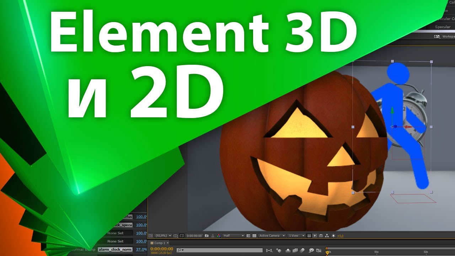The image size is (455, 256).
Task: Click the 01s mark on time ruler
Action: point(376,252)
